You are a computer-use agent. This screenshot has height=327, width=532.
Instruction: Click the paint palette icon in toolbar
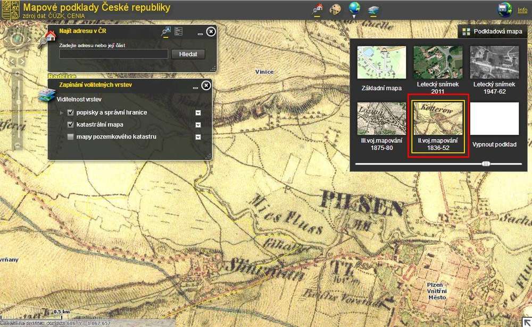pyautogui.click(x=335, y=9)
